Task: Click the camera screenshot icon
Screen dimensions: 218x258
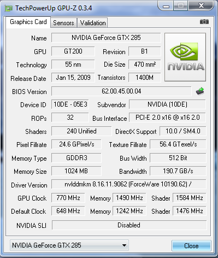Action: [x=204, y=22]
